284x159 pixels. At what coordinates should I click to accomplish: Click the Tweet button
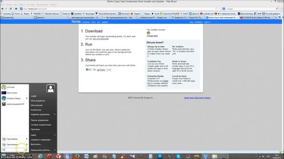pyautogui.click(x=101, y=70)
